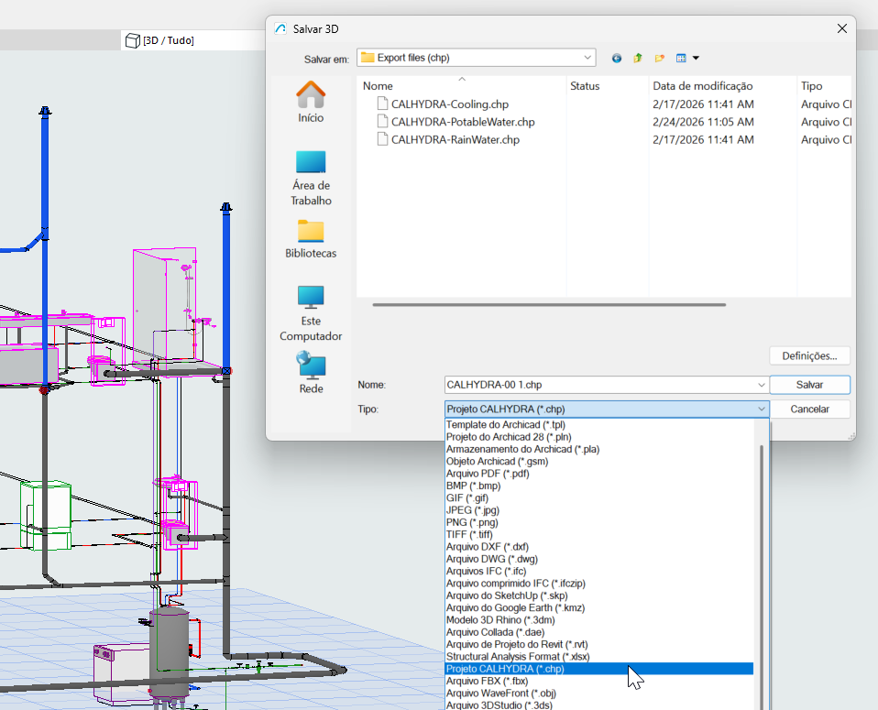Go up one folder level icon
The width and height of the screenshot is (878, 710).
pyautogui.click(x=638, y=58)
